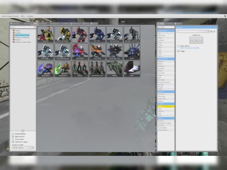The width and height of the screenshot is (227, 170).
Task: Select the Face Poser tool
Action: click(x=166, y=97)
